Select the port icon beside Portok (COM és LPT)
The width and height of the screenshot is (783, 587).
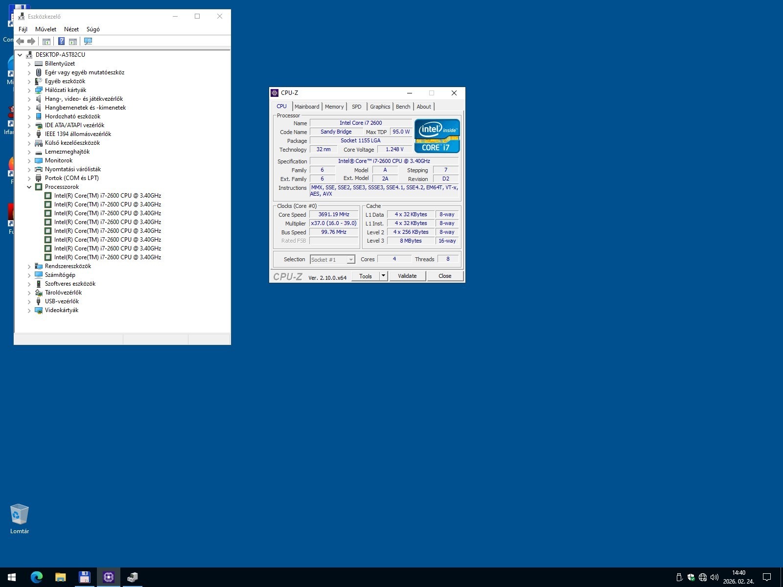click(x=39, y=178)
